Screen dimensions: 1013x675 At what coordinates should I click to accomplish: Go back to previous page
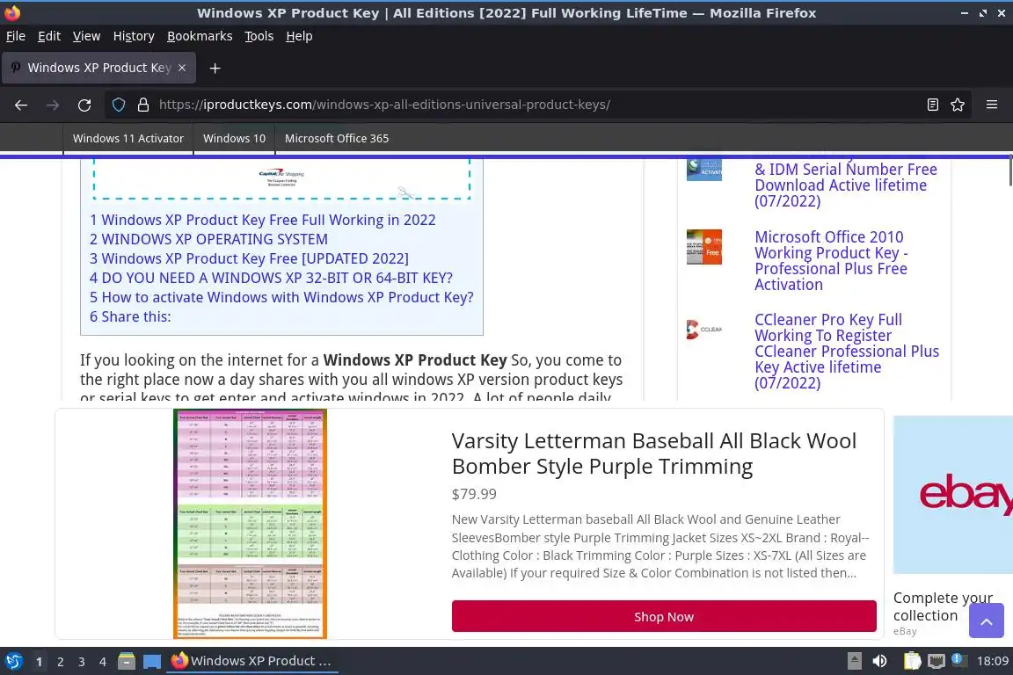tap(21, 105)
